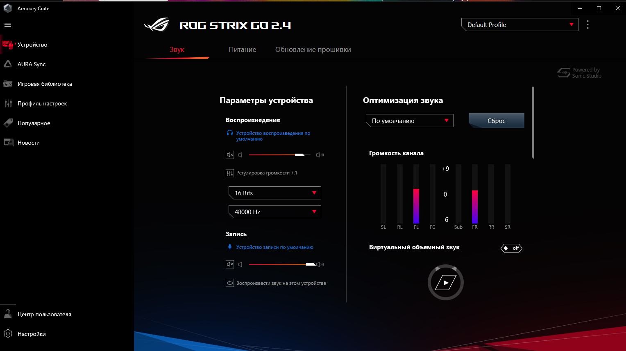Select Игровая библиотека menu item
626x351 pixels.
coord(45,84)
